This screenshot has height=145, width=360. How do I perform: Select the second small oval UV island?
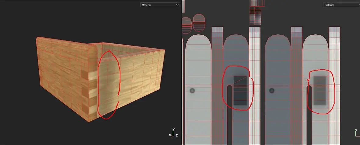(x=199, y=22)
